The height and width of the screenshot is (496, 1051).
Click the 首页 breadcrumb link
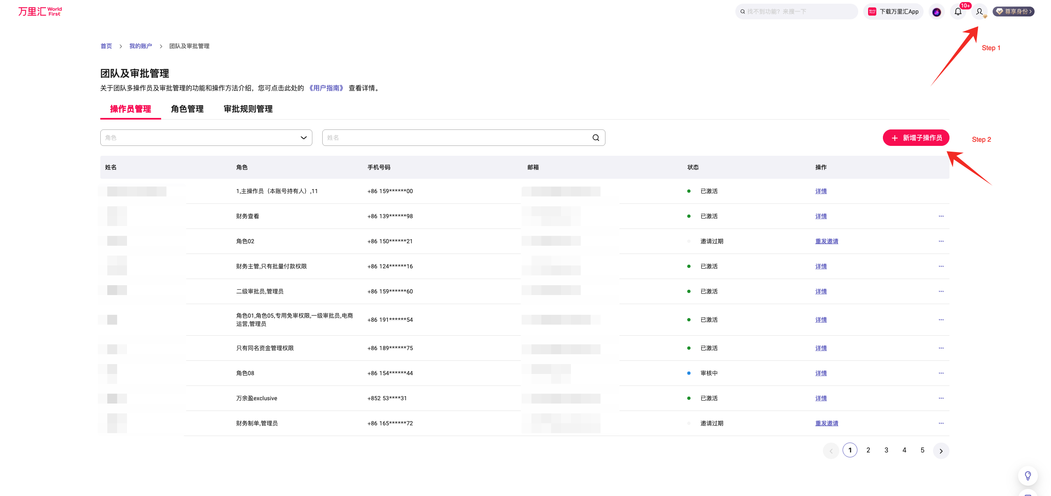tap(106, 46)
